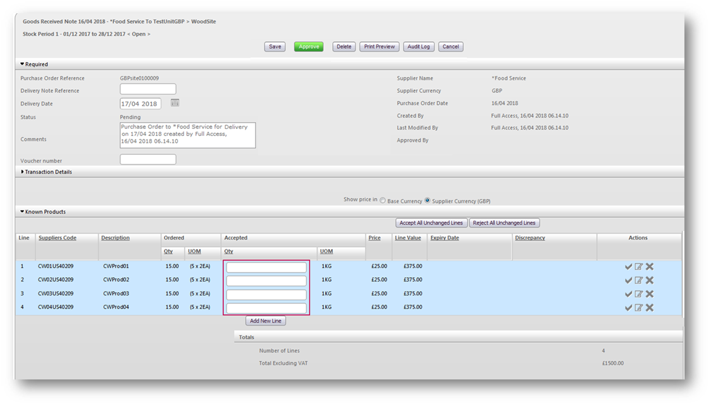
Task: Click the edit icon for line 4
Action: [x=639, y=308]
